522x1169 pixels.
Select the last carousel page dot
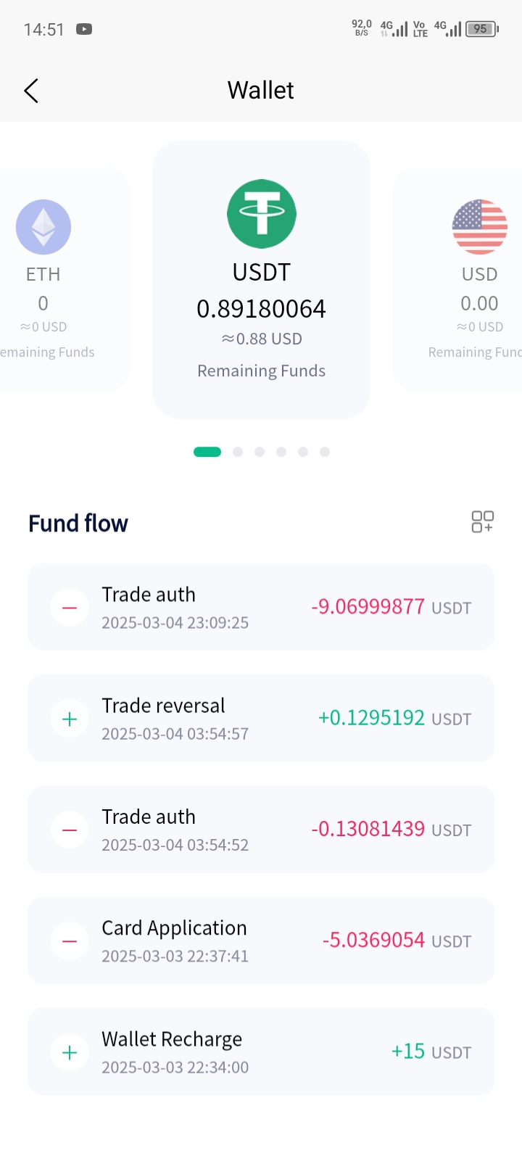pos(325,452)
